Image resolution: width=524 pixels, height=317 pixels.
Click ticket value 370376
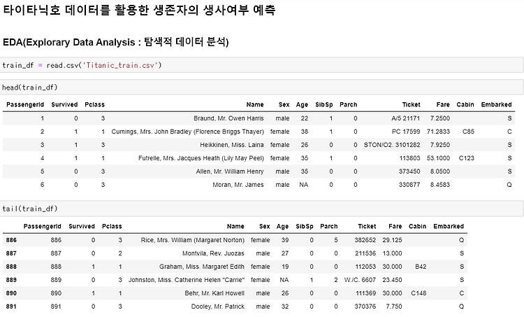(x=365, y=307)
